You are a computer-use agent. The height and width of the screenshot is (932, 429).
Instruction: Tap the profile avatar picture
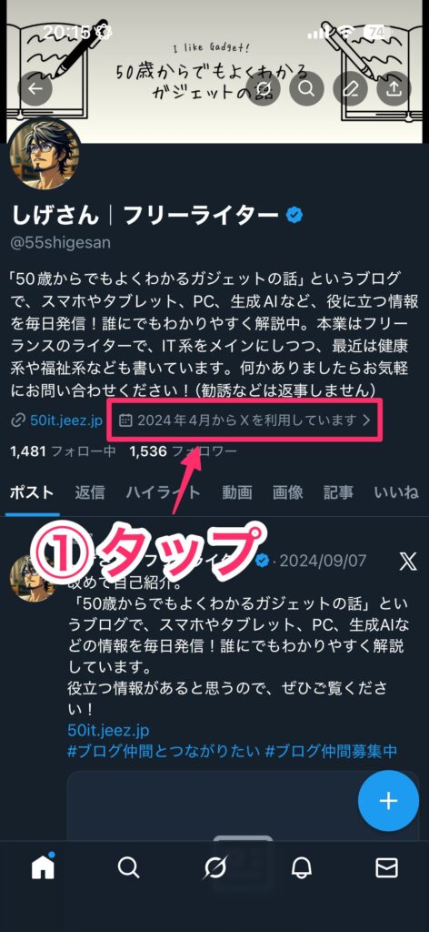45,153
